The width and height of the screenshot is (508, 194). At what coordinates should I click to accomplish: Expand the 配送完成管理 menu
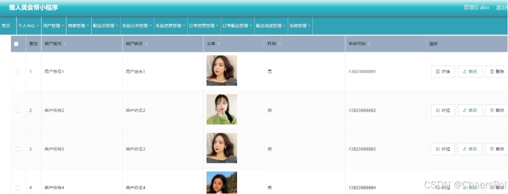tap(271, 26)
